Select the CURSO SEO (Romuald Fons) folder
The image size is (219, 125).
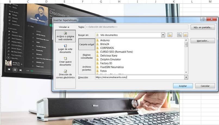(117, 52)
